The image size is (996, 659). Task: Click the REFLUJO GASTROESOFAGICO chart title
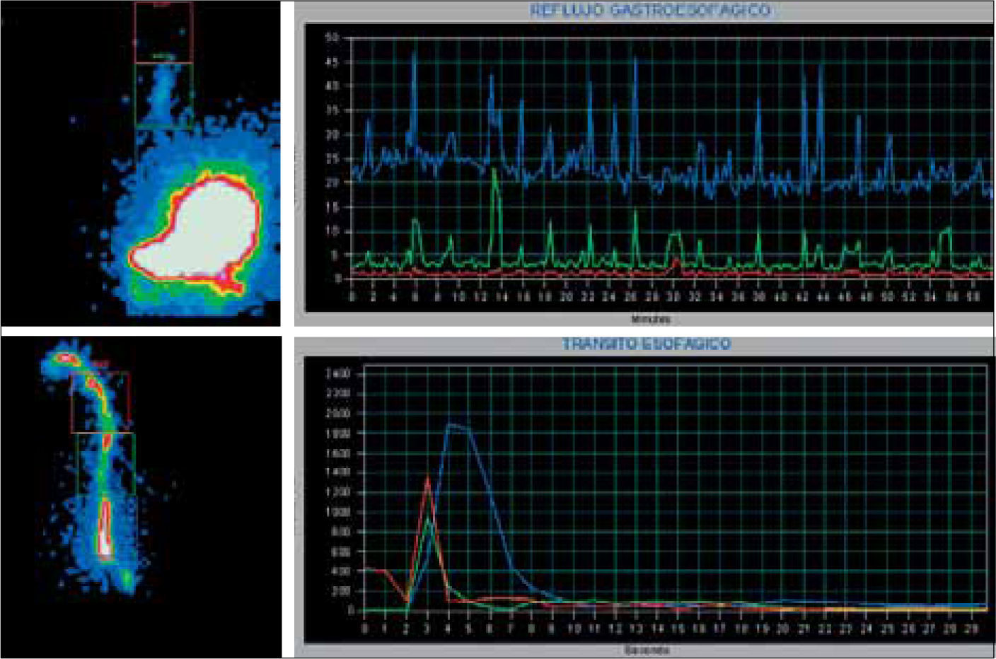click(649, 11)
